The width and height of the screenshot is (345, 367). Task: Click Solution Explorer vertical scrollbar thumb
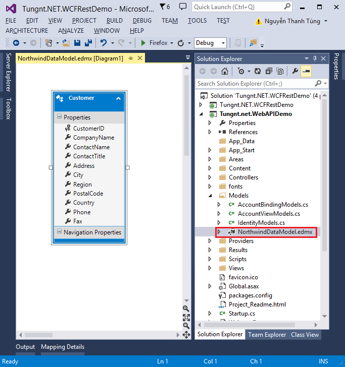tap(324, 175)
